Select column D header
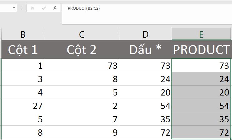Viewport: 232px width, 140px height. coord(145,34)
